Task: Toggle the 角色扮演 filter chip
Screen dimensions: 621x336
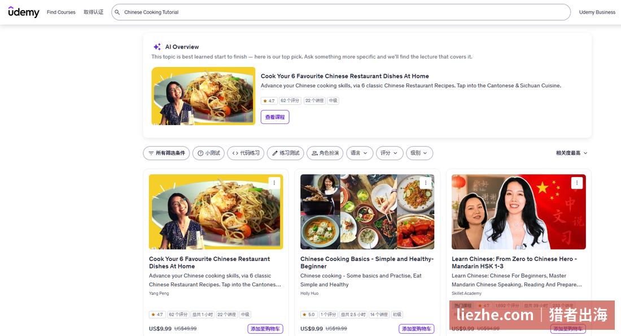Action: pos(325,153)
